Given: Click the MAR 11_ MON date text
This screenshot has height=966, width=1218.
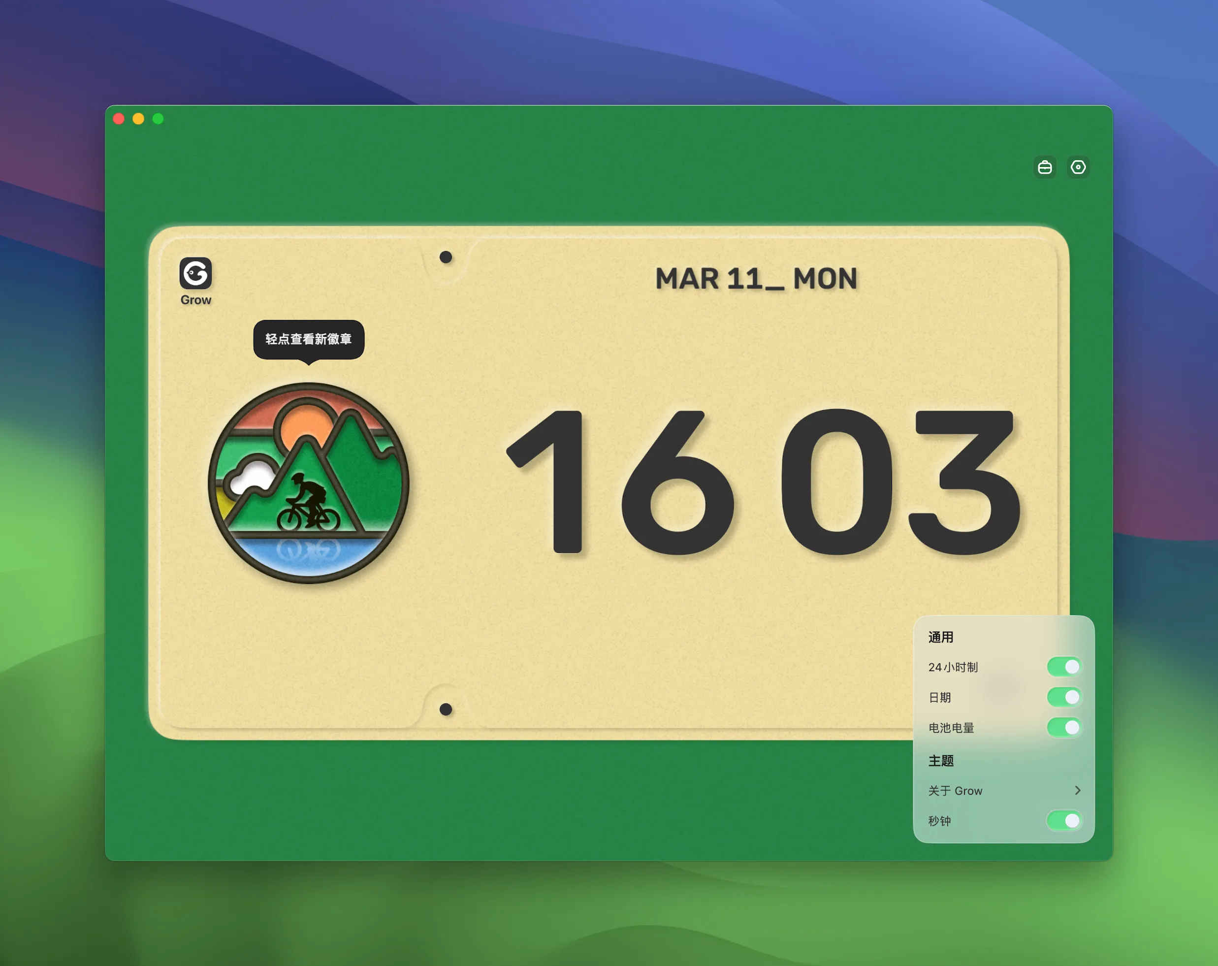Looking at the screenshot, I should 756,279.
